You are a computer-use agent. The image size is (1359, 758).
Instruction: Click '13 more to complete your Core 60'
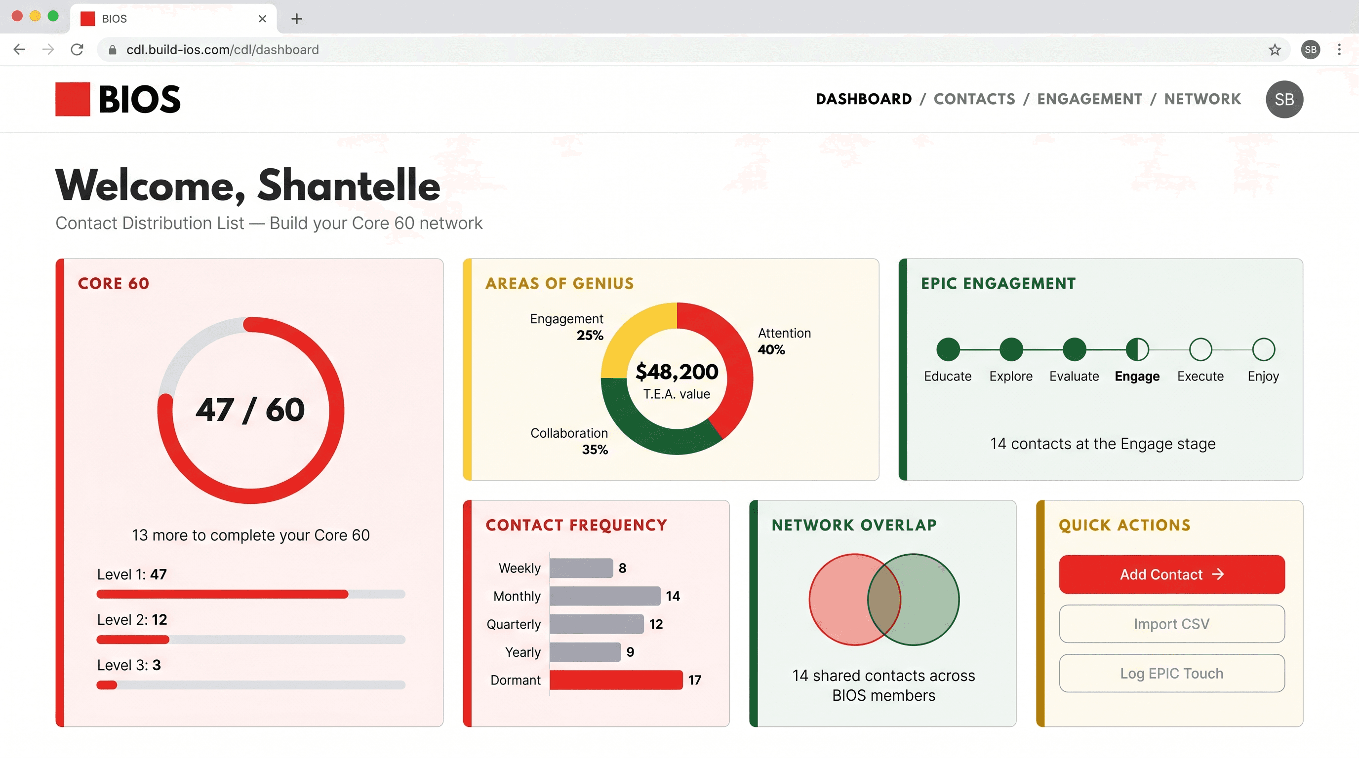pyautogui.click(x=250, y=534)
